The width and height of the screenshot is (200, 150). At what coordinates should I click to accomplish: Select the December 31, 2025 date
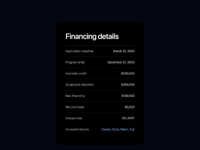pos(121,62)
